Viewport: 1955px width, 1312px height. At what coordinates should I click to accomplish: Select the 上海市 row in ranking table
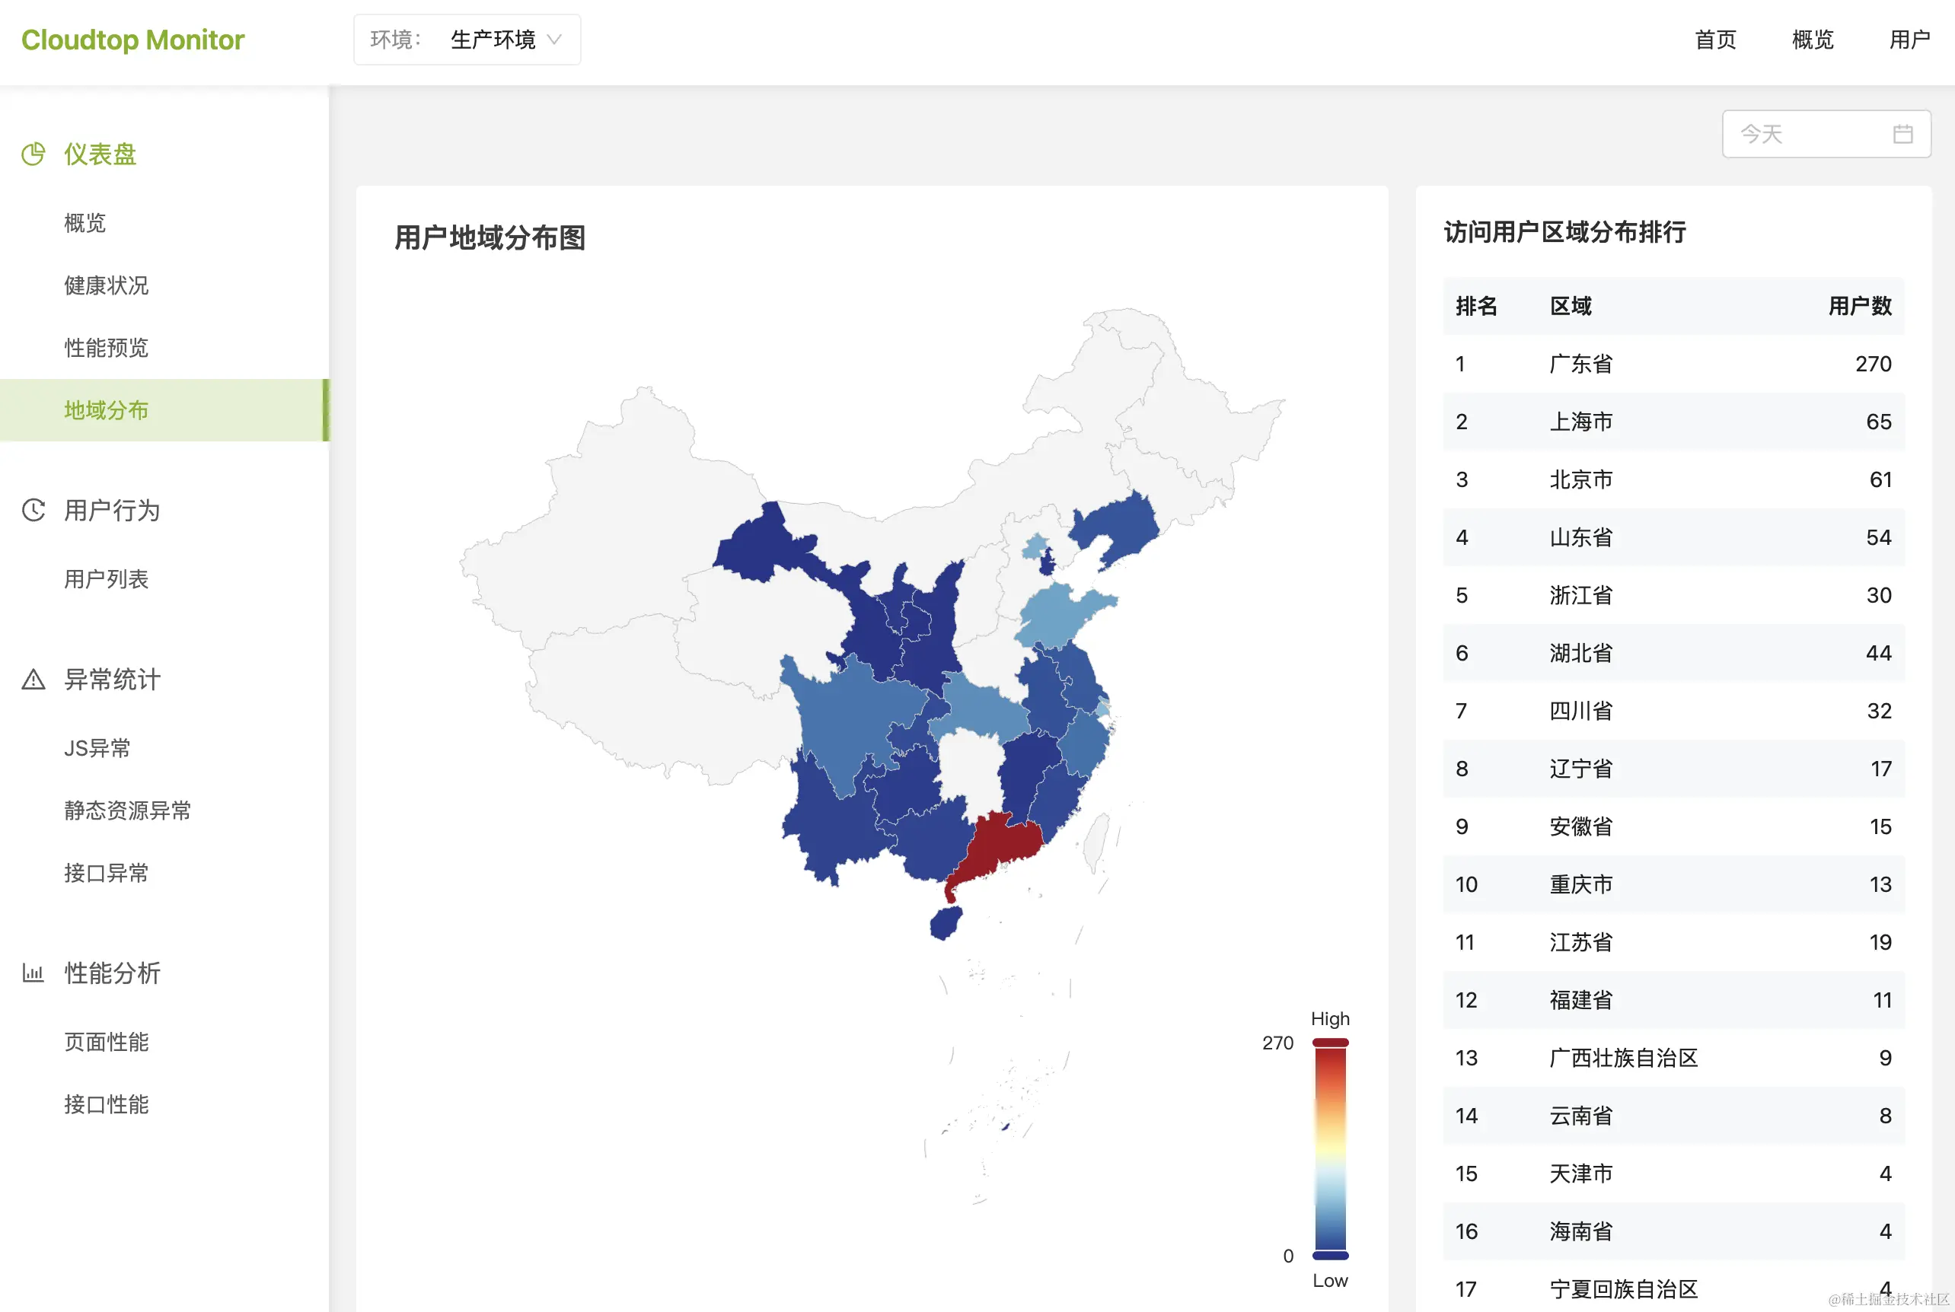(x=1673, y=422)
